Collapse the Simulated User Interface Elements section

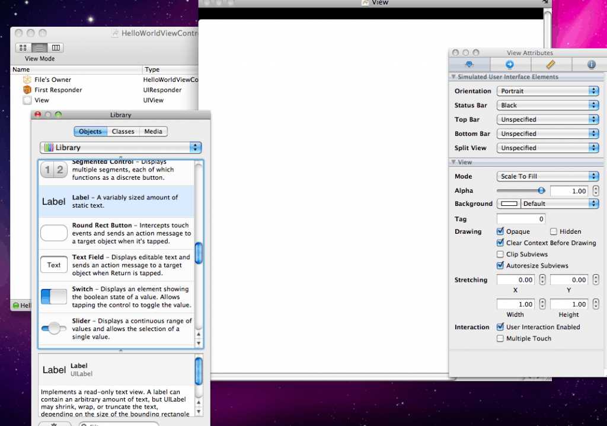click(453, 77)
